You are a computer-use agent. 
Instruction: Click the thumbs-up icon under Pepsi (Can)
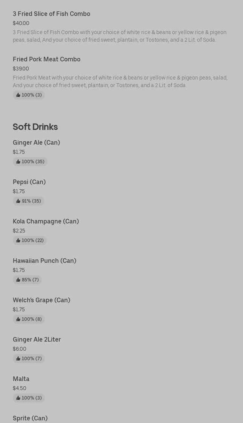18,201
